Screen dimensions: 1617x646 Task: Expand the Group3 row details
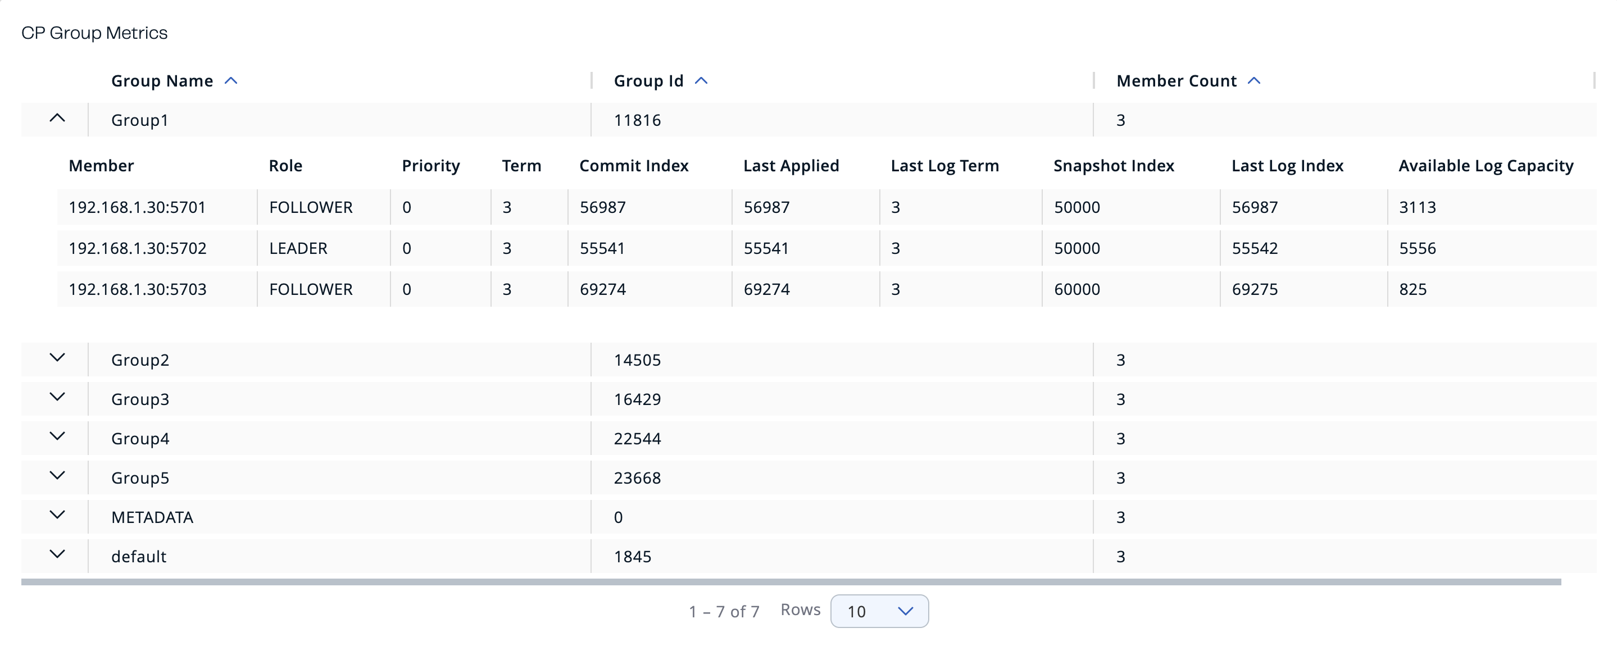[x=58, y=398]
